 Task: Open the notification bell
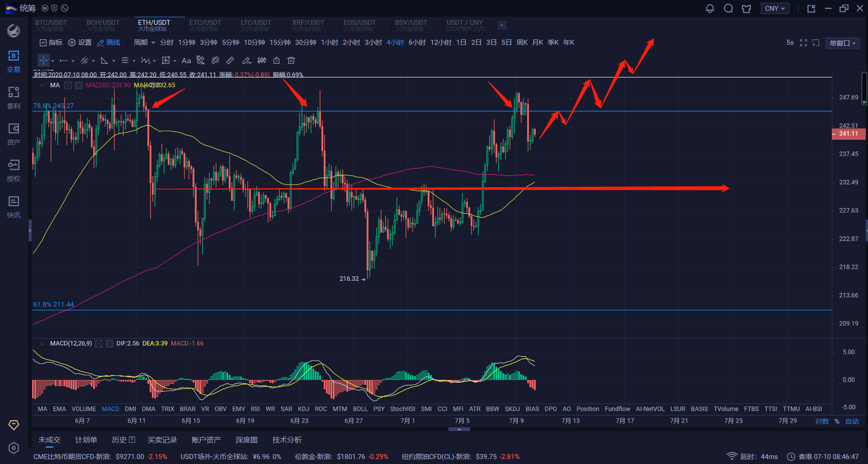click(710, 9)
